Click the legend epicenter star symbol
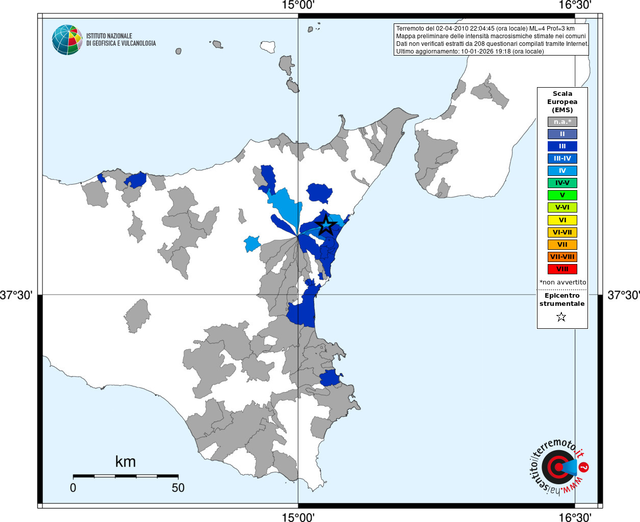The height and width of the screenshot is (522, 640). coord(561,317)
